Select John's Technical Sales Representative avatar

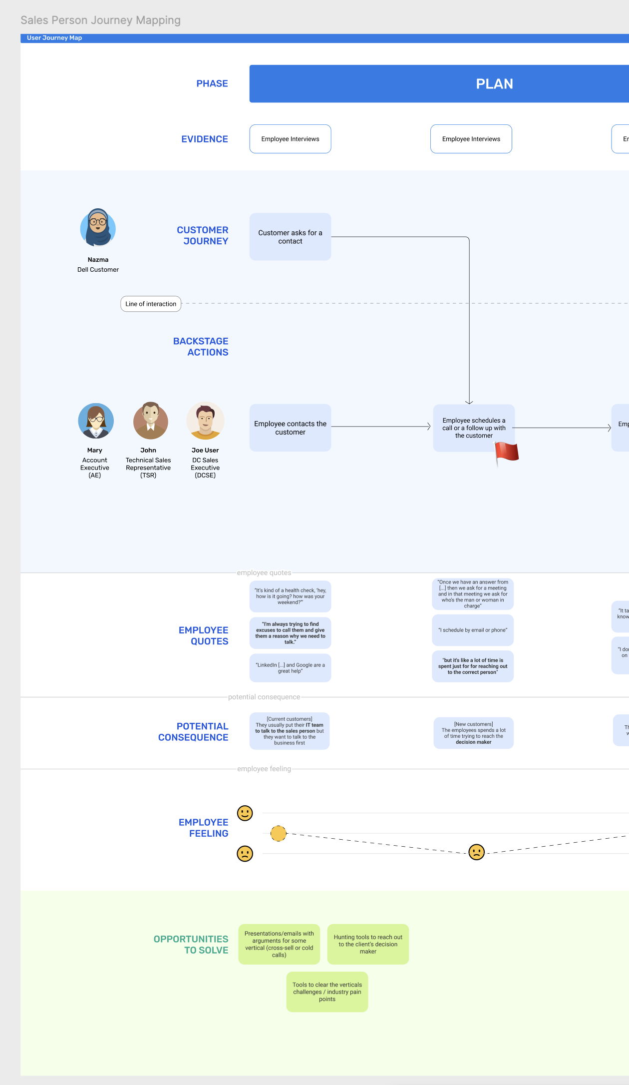pos(150,421)
